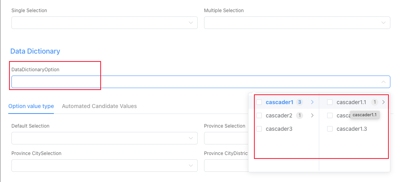This screenshot has height=182, width=401.
Task: Check the cascader1 checkbox
Action: point(259,102)
